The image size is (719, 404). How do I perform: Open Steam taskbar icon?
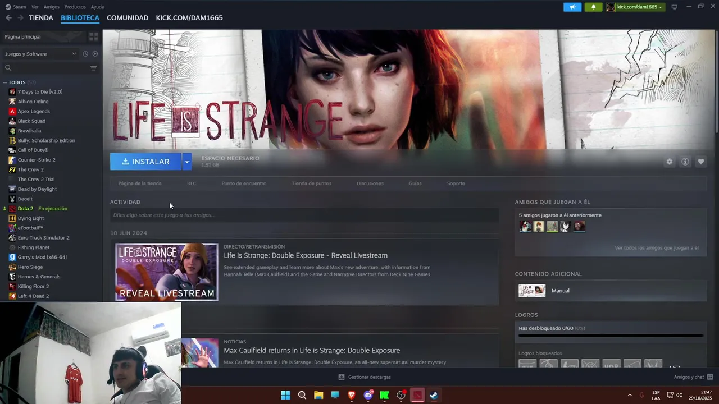click(434, 395)
